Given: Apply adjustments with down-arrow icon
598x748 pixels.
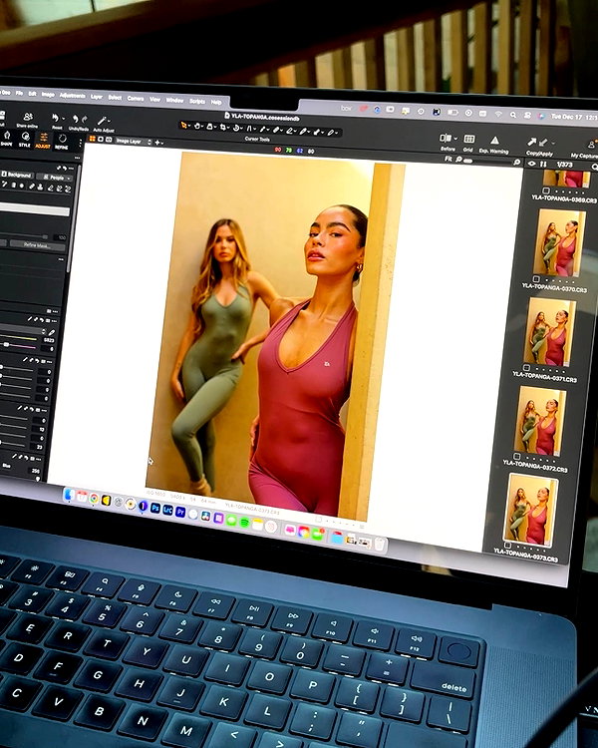Looking at the screenshot, I should [x=542, y=143].
